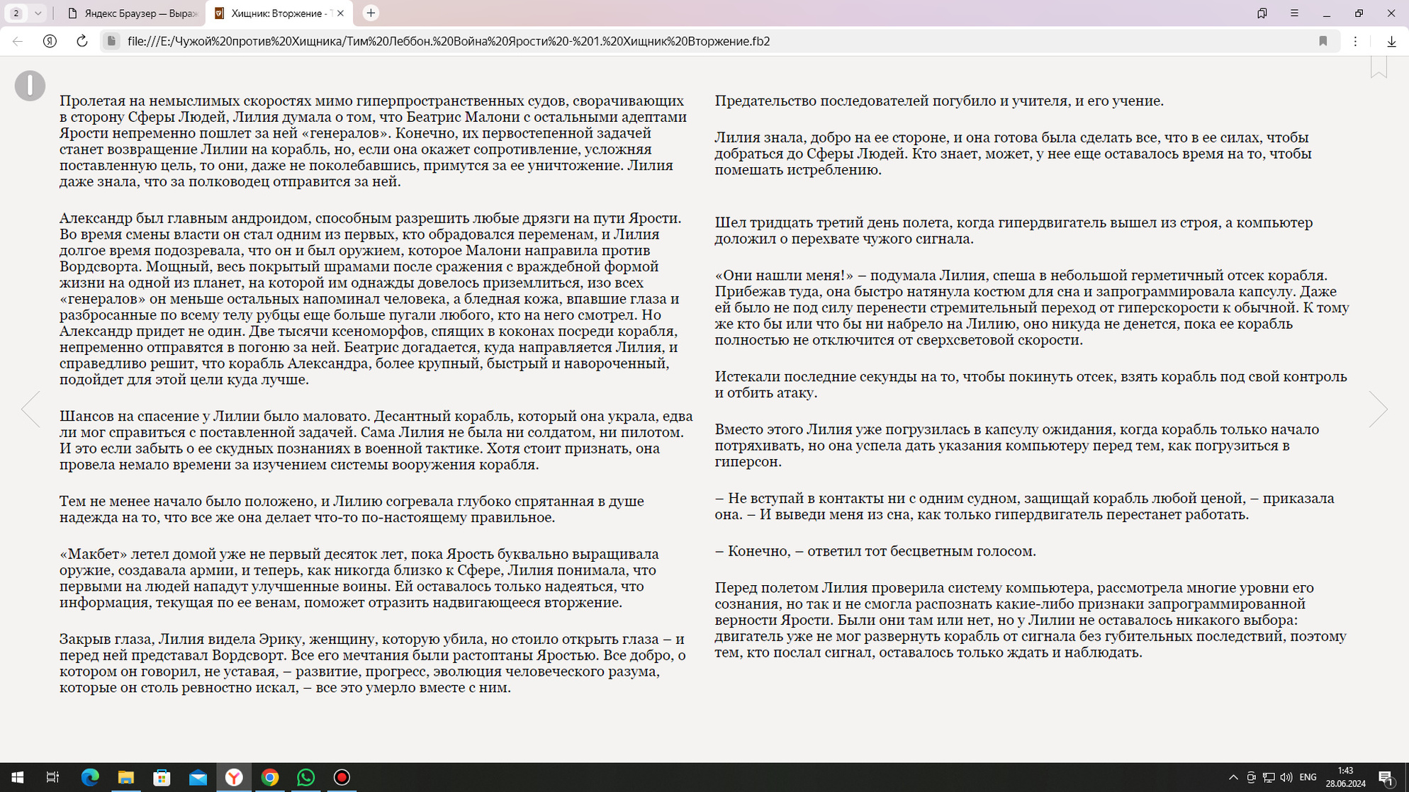This screenshot has height=792, width=1409.
Task: Open the page options three-dot menu
Action: [1355, 41]
